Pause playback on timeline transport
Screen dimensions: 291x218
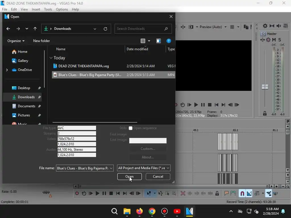point(104,194)
